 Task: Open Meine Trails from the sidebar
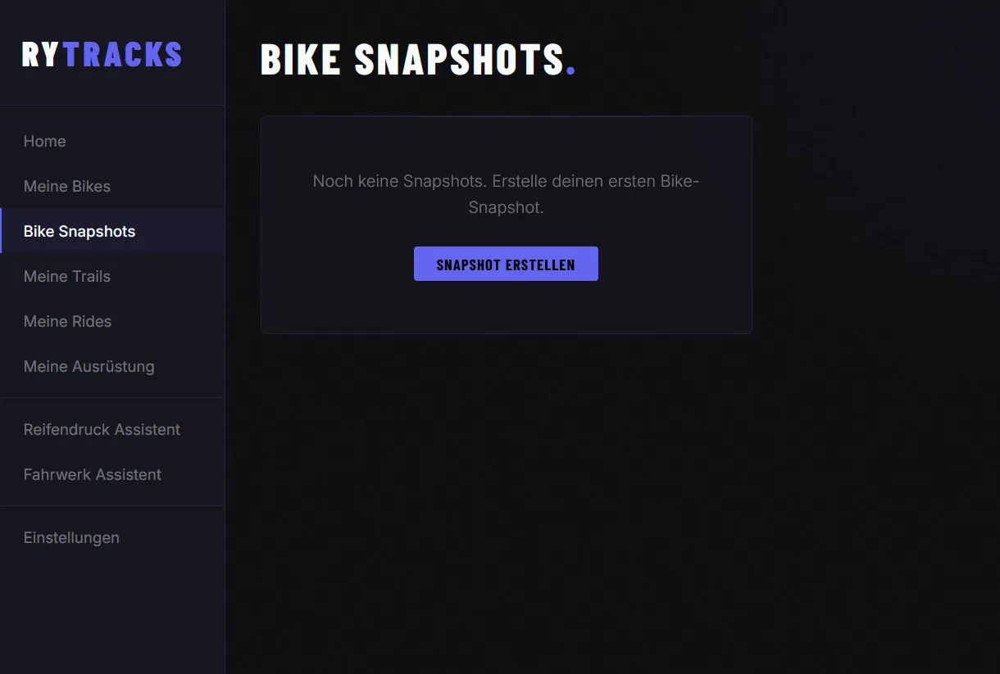tap(66, 276)
